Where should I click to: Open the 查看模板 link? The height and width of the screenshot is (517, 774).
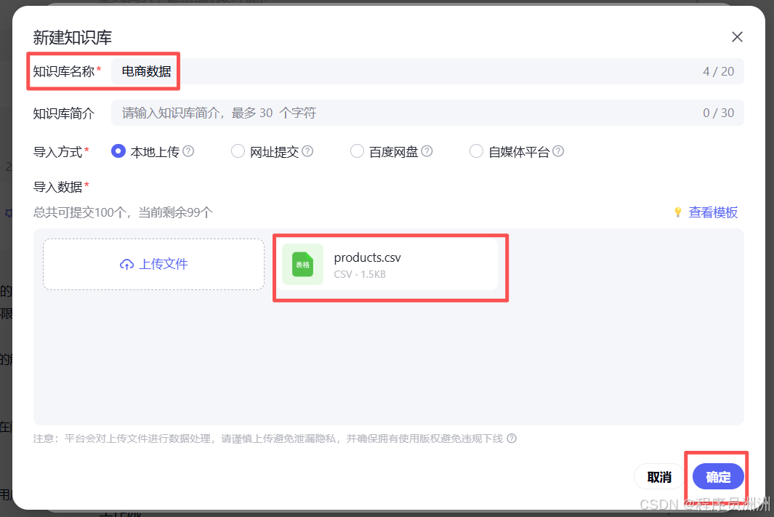pos(713,212)
